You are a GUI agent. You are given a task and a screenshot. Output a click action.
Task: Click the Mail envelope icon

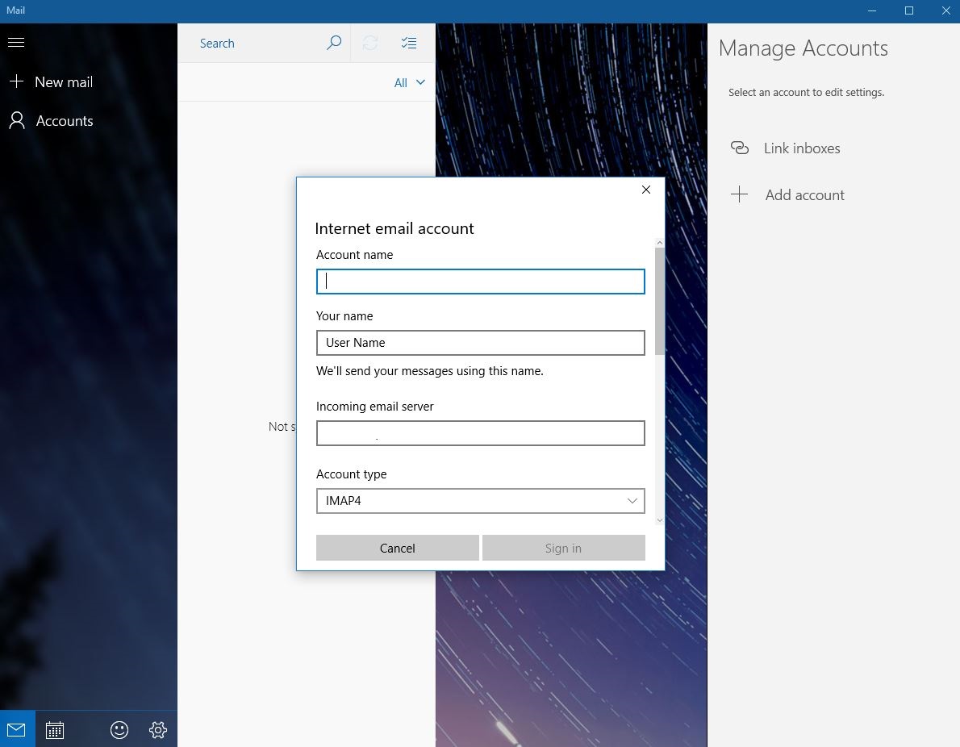coord(17,730)
